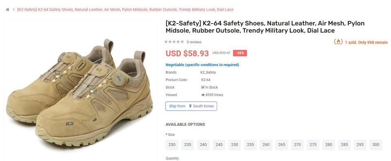Click the In Stock check icon

[203, 87]
